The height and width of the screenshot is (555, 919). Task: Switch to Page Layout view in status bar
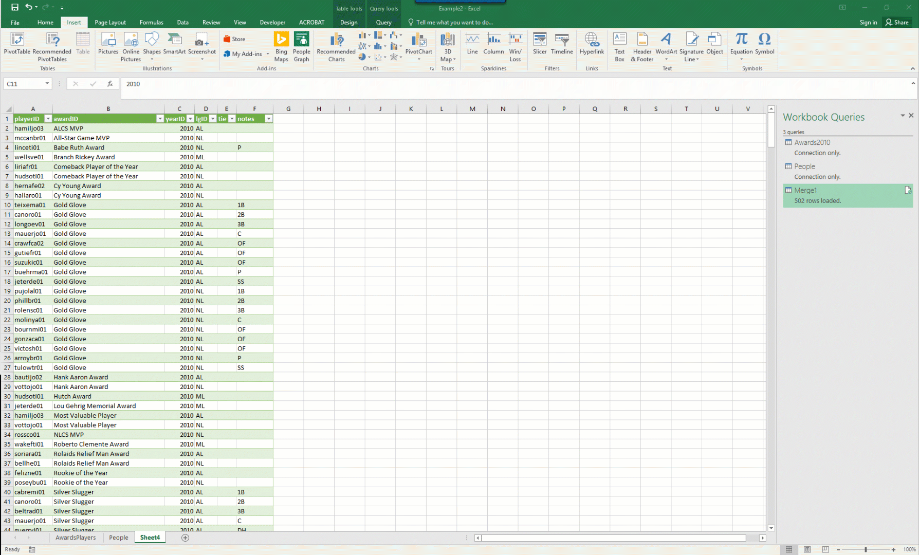coord(807,549)
